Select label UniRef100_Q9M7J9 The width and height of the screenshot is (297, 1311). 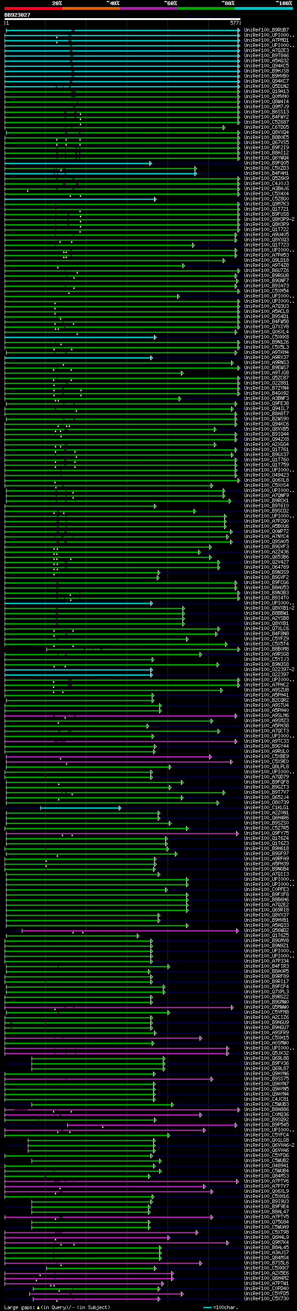tap(266, 106)
